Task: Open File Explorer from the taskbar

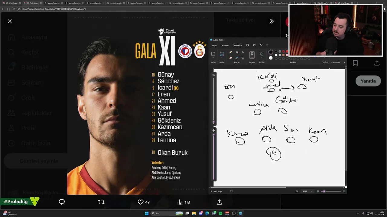Action: [x=194, y=213]
